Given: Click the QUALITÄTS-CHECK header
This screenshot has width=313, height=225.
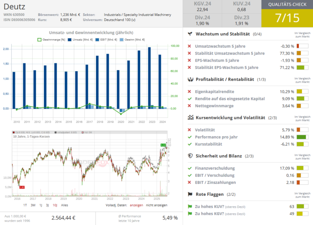Looking at the screenshot, I should pyautogui.click(x=287, y=4).
